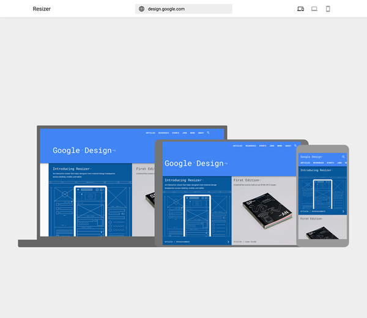Open JOBS in the tablet preview nav
Screen dimensions: 367x318
coord(272,146)
